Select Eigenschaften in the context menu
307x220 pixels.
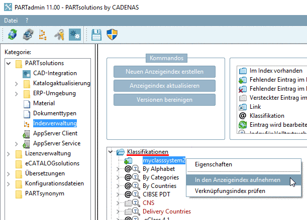(x=214, y=164)
